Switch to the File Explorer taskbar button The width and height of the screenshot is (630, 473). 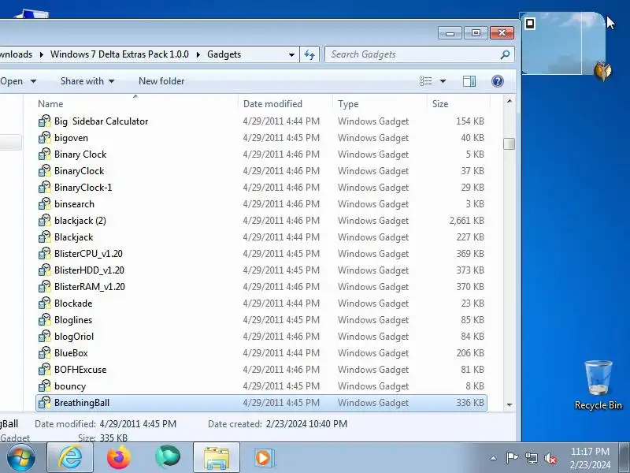(217, 458)
